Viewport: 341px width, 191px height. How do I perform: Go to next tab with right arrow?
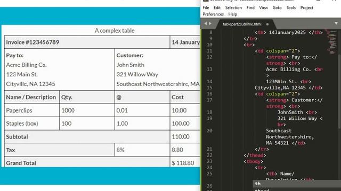[210, 23]
